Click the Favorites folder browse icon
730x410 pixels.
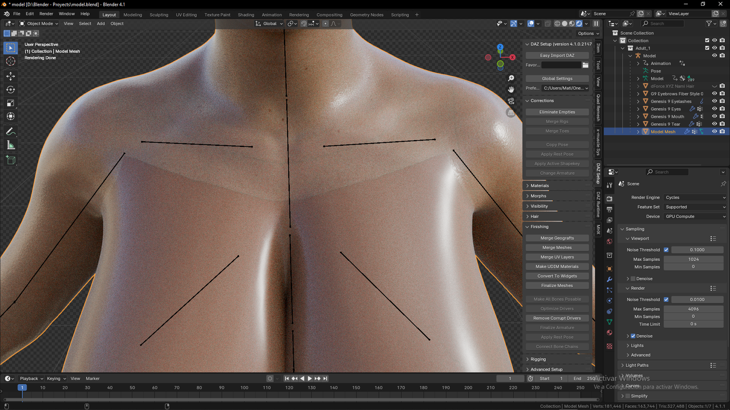tap(585, 65)
